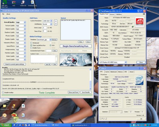Click the Results scrollbar up arrow
Viewport: 159px width, 127px height.
tap(90, 69)
